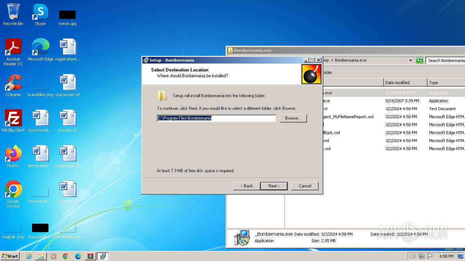Screen dimensions: 465x261
Task: Click volume icon in system tray
Action: [413, 256]
